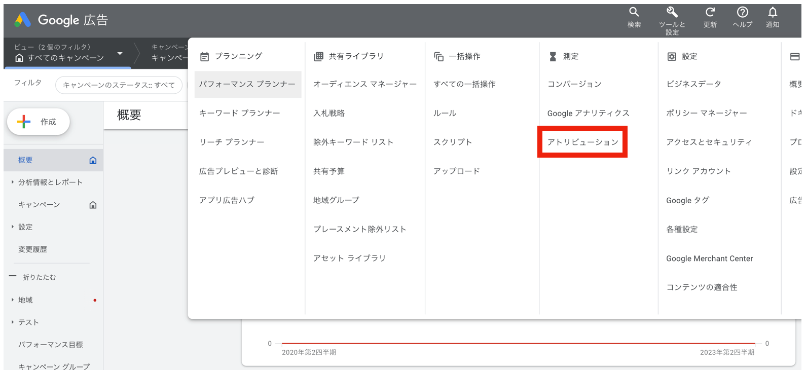Viewport: 806px width, 370px height.
Task: Open the ヘルプ question mark icon
Action: (743, 12)
